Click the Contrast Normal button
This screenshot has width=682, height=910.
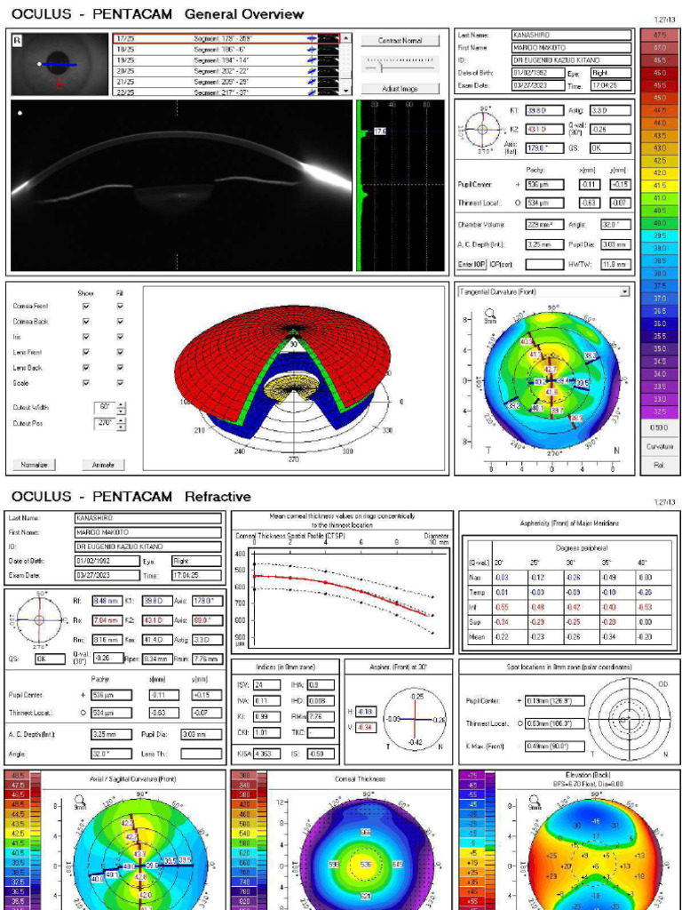coord(400,41)
